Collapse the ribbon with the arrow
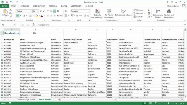Image resolution: width=187 pixels, height=105 pixels. click(x=185, y=20)
